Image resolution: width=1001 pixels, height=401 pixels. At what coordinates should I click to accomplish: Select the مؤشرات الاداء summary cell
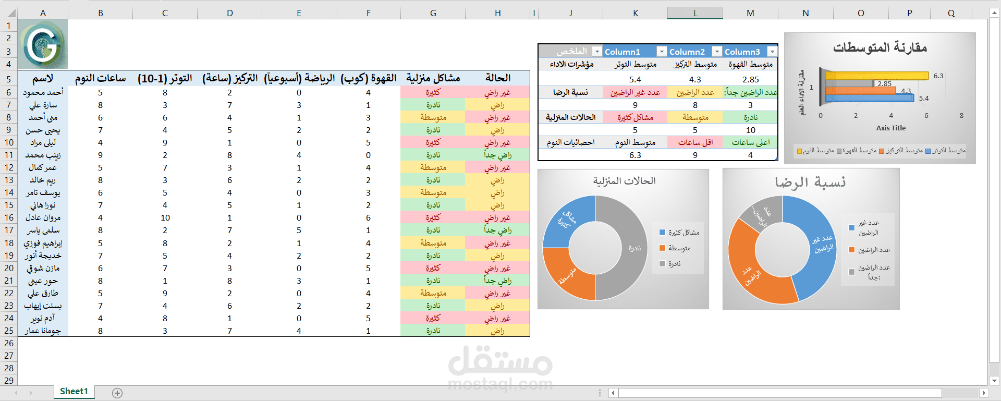[571, 64]
